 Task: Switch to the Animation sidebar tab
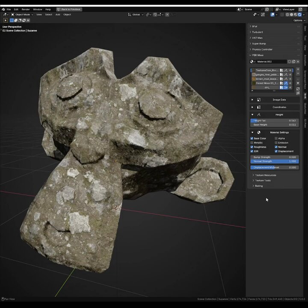coord(305,60)
